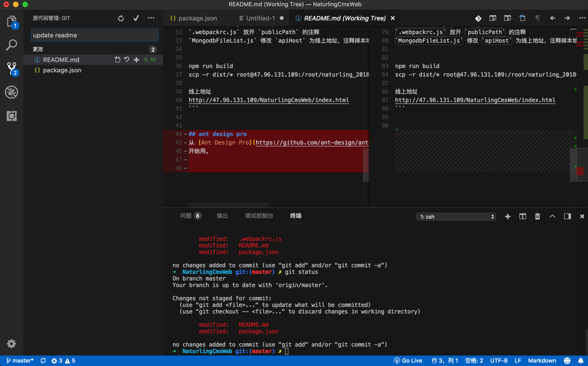Change the LF end-of-line sequence

[518, 361]
